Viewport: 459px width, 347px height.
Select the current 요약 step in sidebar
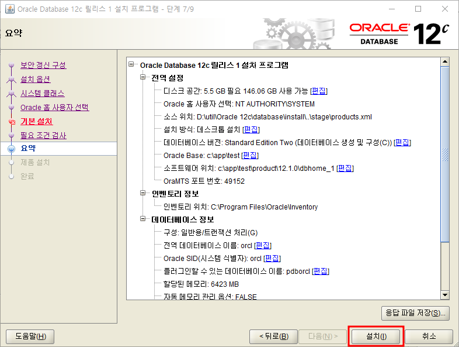pos(58,149)
